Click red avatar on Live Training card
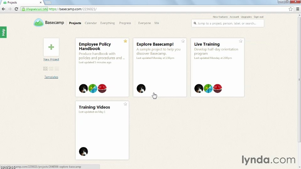Viewport: 301px width, 169px height. pos(218,88)
